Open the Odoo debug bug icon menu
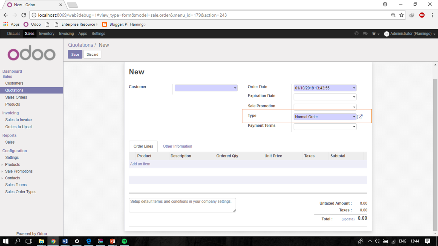Image resolution: width=438 pixels, height=246 pixels. (375, 34)
